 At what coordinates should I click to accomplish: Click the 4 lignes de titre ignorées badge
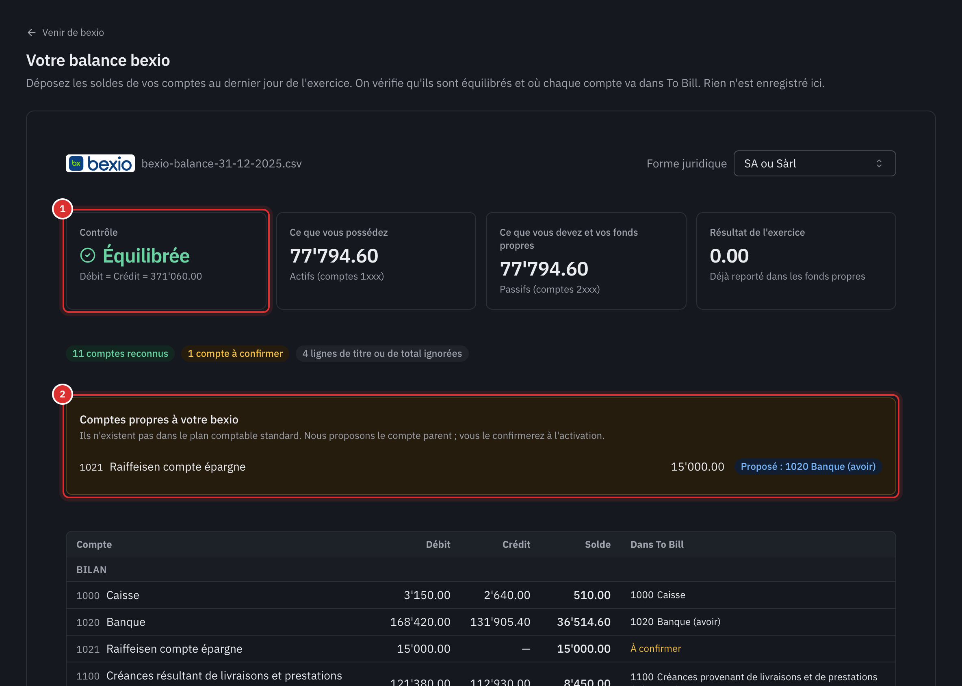pyautogui.click(x=382, y=354)
